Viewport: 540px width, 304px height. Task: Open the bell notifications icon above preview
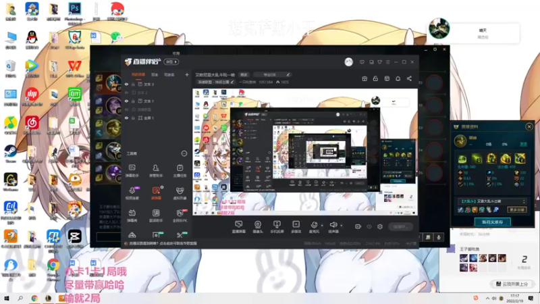(x=398, y=78)
